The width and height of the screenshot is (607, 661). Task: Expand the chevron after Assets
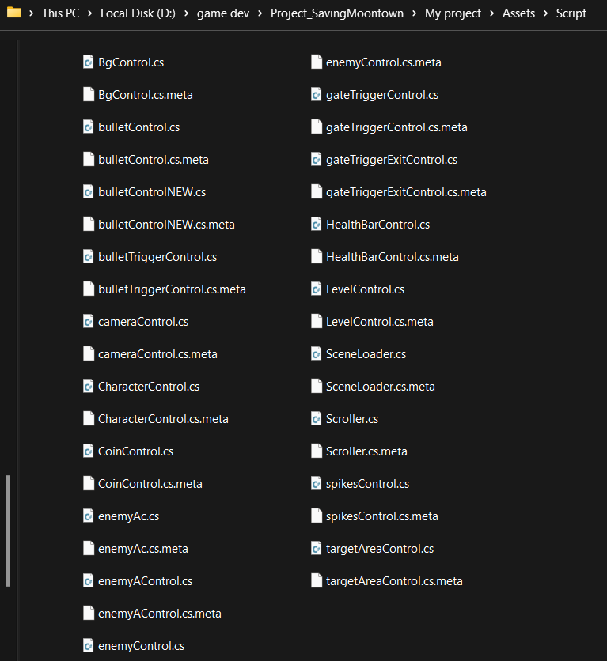click(545, 13)
